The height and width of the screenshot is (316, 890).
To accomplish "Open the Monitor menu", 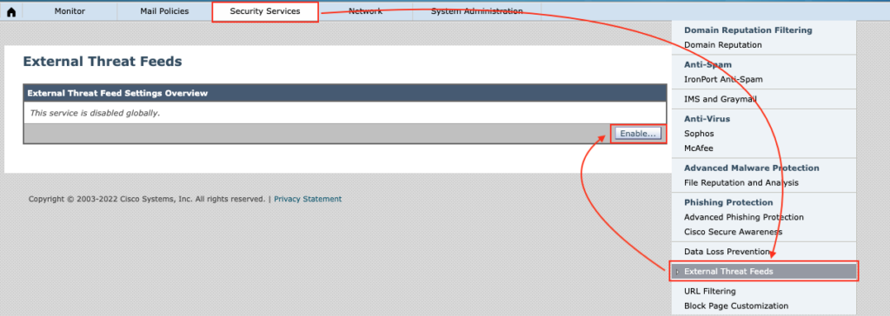I will 70,11.
